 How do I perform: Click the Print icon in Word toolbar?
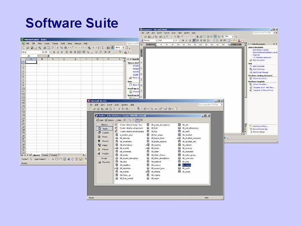click(x=160, y=36)
